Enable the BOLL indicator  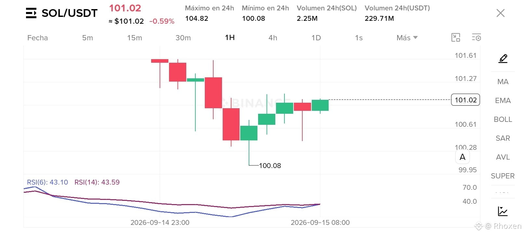[503, 120]
